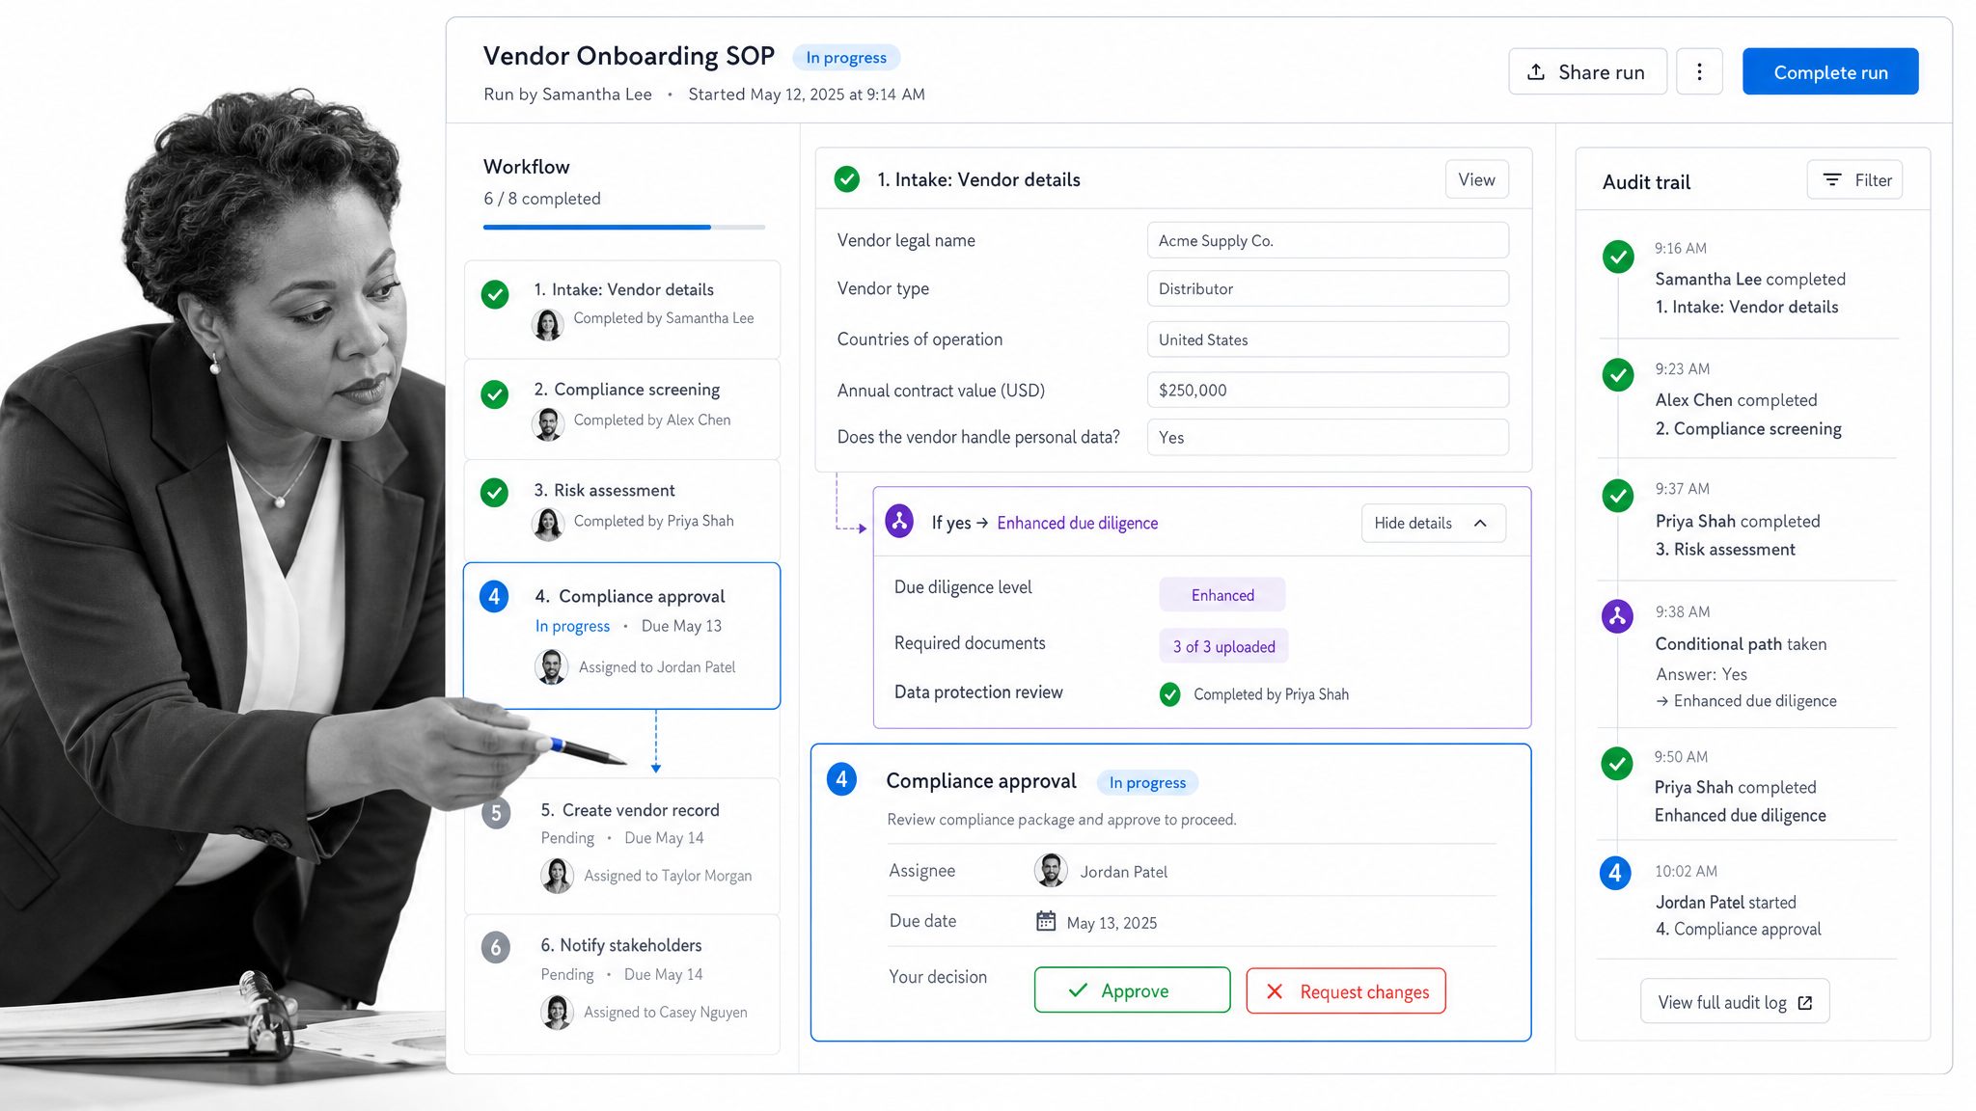
Task: Click green check of 9:23 AM audit entry
Action: coord(1618,375)
